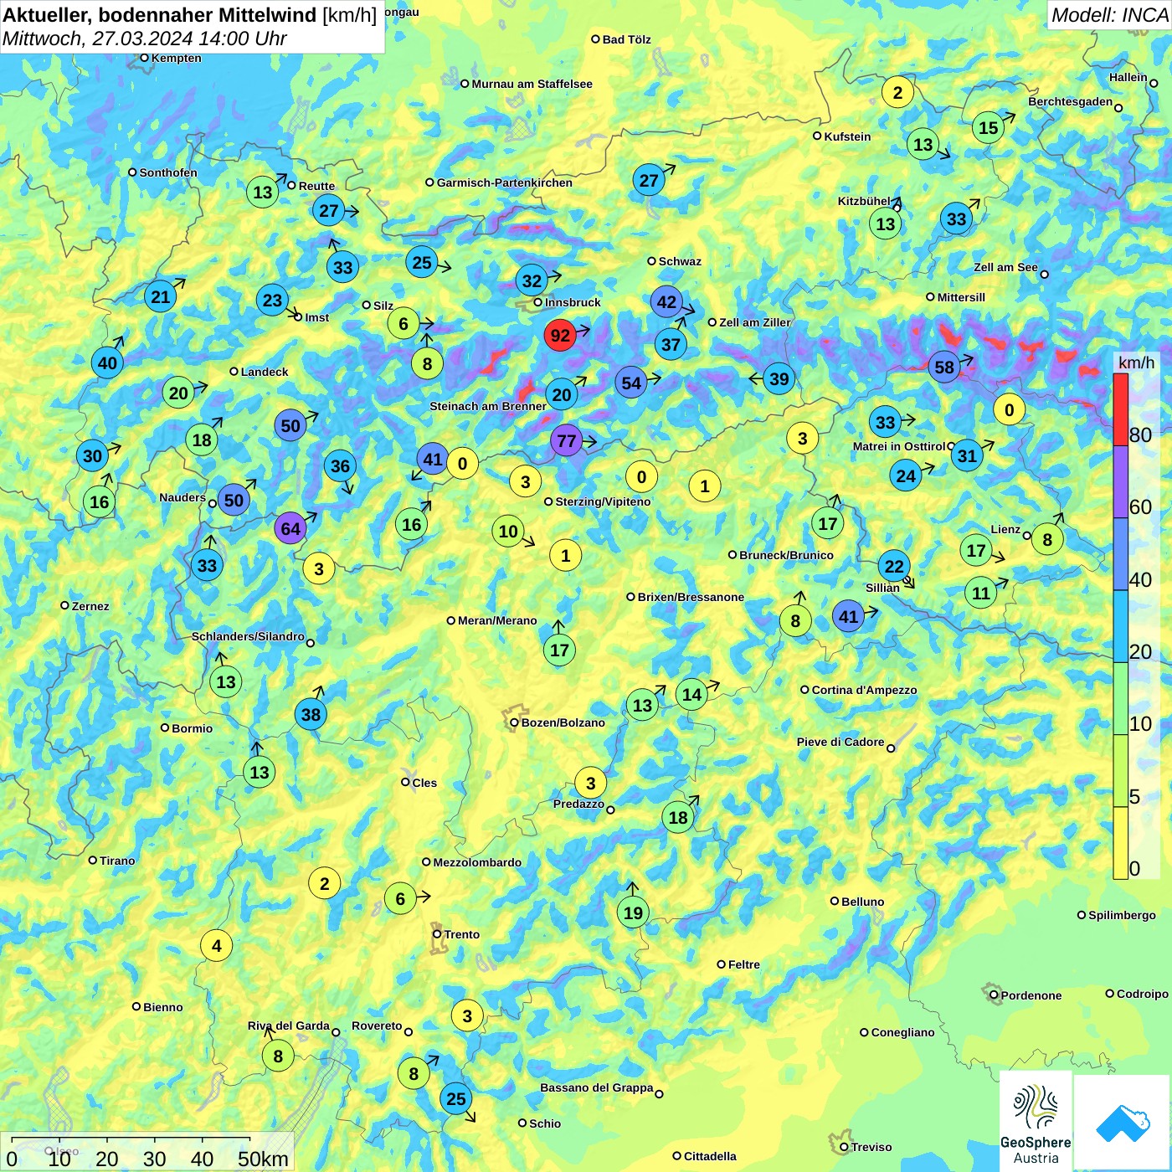Screen dimensions: 1172x1172
Task: Click the Zell am See label
Action: pos(1005,267)
